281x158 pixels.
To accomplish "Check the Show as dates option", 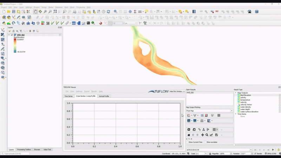I will [x=205, y=142].
